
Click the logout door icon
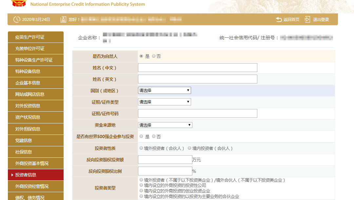[307, 20]
